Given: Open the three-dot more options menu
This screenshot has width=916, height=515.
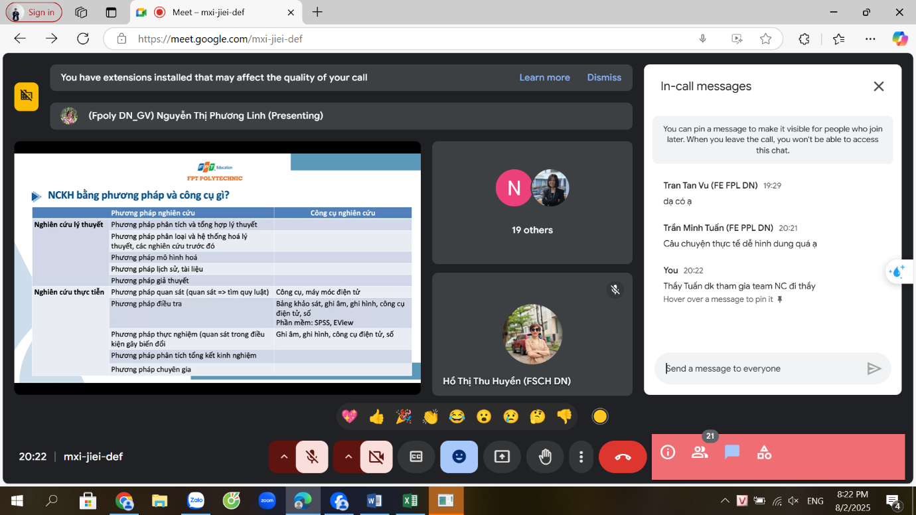Looking at the screenshot, I should pos(581,457).
